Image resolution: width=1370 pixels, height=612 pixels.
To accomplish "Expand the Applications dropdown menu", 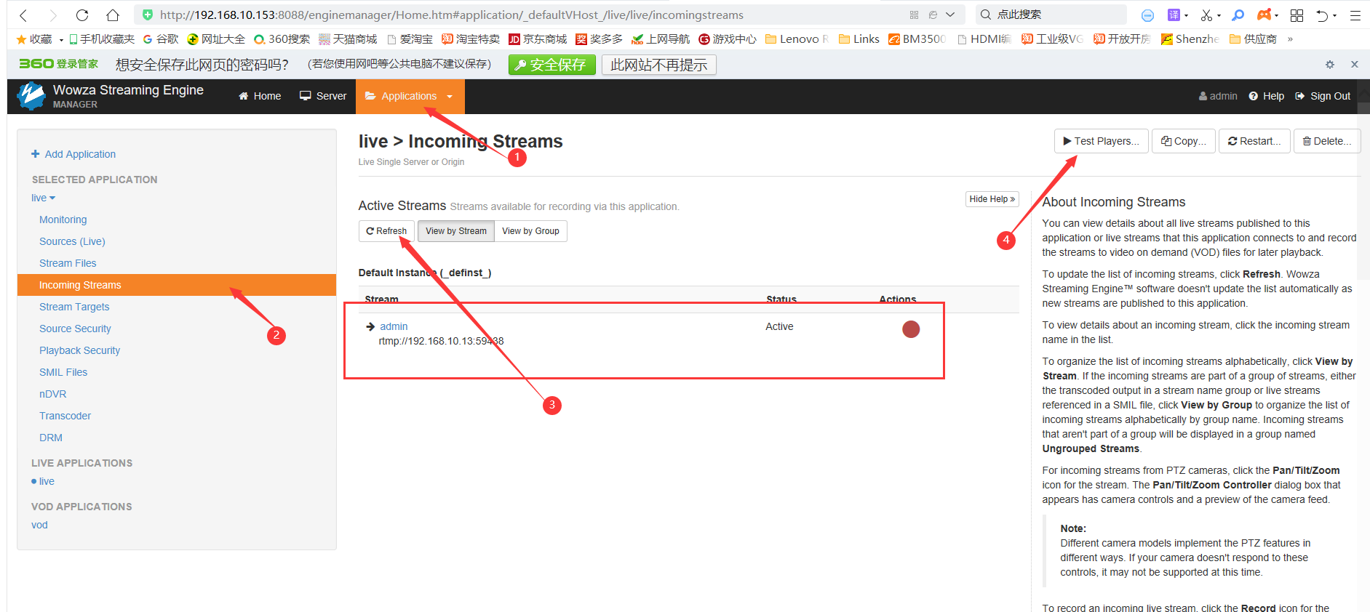I will pyautogui.click(x=410, y=96).
